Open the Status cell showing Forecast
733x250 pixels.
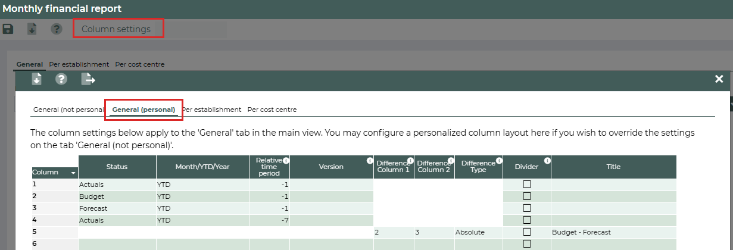point(117,208)
